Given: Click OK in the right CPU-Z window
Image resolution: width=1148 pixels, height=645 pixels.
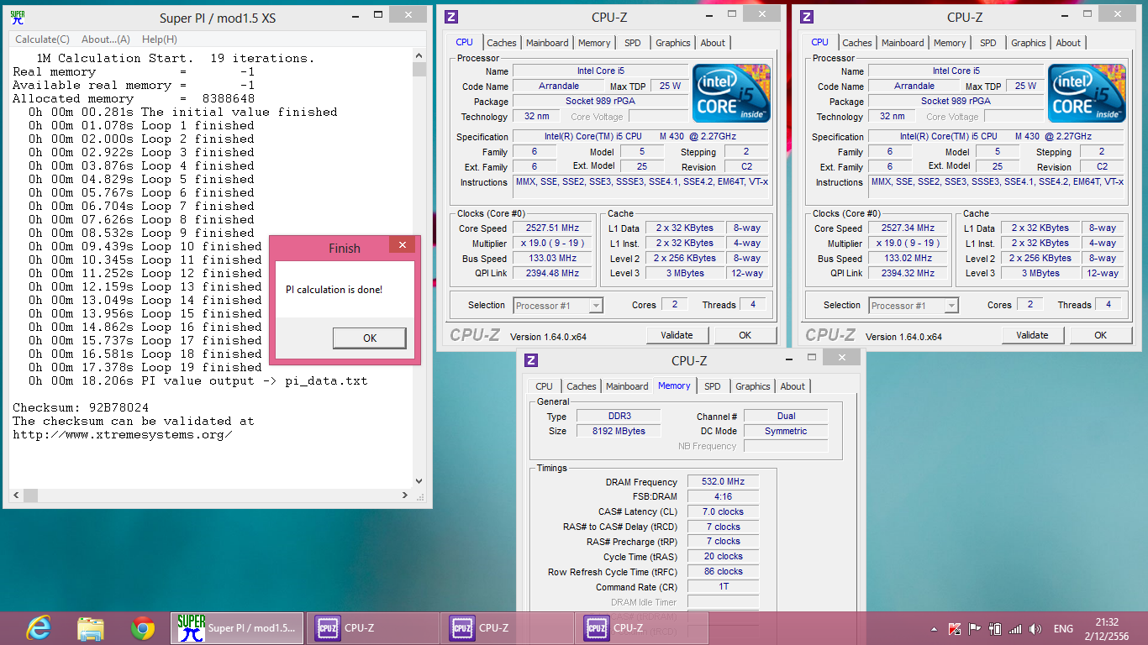Looking at the screenshot, I should (x=1101, y=335).
